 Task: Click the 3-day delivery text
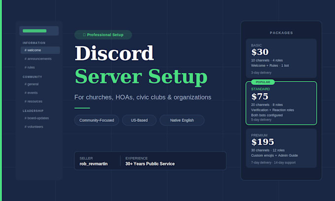pos(261,72)
